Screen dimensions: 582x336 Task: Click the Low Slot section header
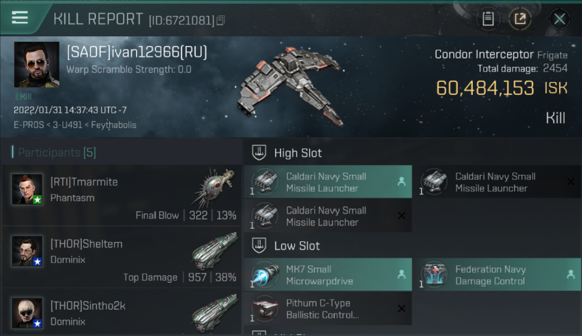pyautogui.click(x=297, y=246)
